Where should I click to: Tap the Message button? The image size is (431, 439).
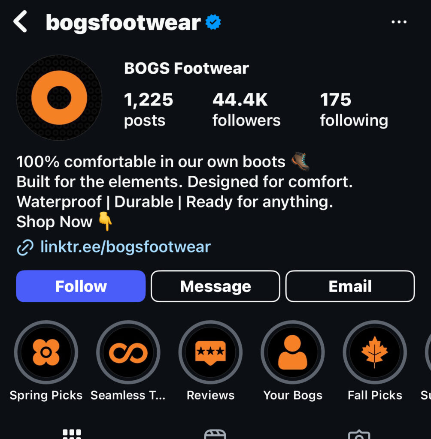(x=215, y=286)
